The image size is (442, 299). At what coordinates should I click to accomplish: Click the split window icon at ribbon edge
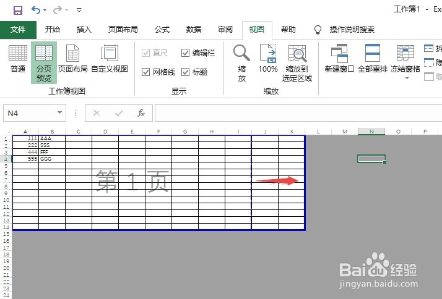pyautogui.click(x=429, y=48)
